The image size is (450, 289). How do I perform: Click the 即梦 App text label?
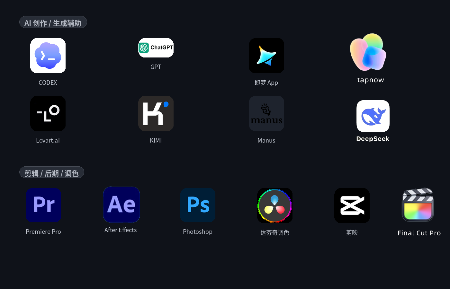[x=266, y=83]
